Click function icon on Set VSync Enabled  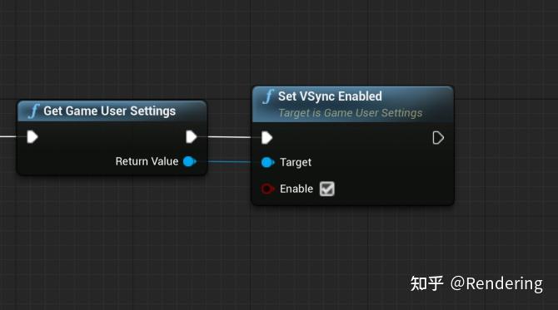pos(267,96)
